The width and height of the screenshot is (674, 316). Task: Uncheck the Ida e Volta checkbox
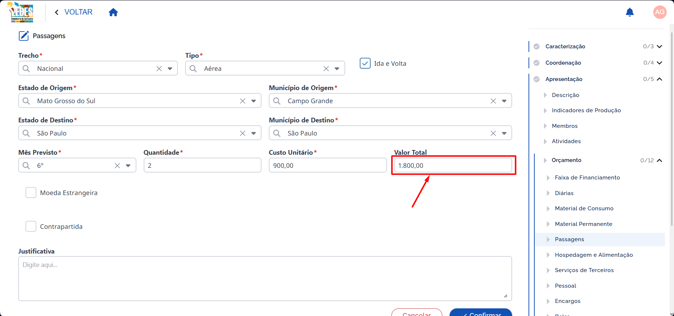click(x=365, y=63)
